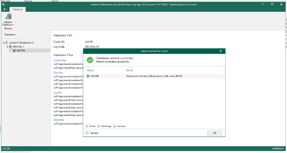Close the Veeam Explorer main window
The width and height of the screenshot is (287, 153).
click(x=281, y=4)
